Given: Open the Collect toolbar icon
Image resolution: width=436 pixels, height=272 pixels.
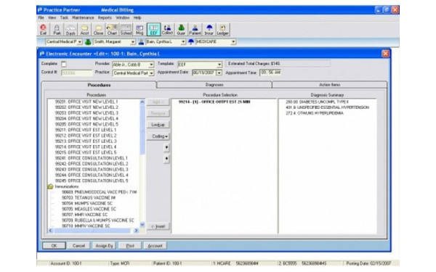Looking at the screenshot, I should point(167,30).
